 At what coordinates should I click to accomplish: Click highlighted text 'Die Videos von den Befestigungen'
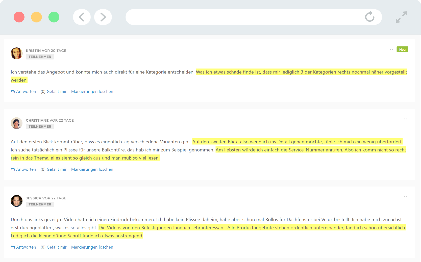[x=135, y=227]
